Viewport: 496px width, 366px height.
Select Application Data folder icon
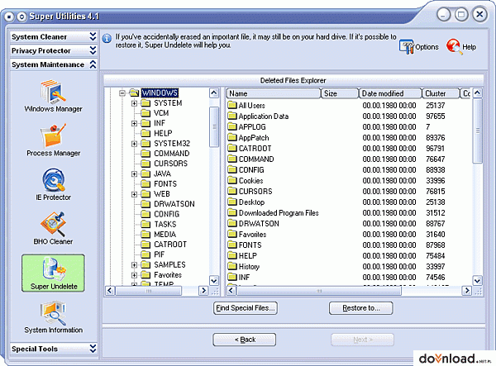232,116
